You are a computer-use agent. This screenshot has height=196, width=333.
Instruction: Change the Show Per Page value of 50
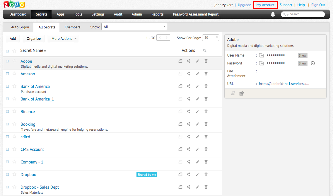tap(211, 38)
